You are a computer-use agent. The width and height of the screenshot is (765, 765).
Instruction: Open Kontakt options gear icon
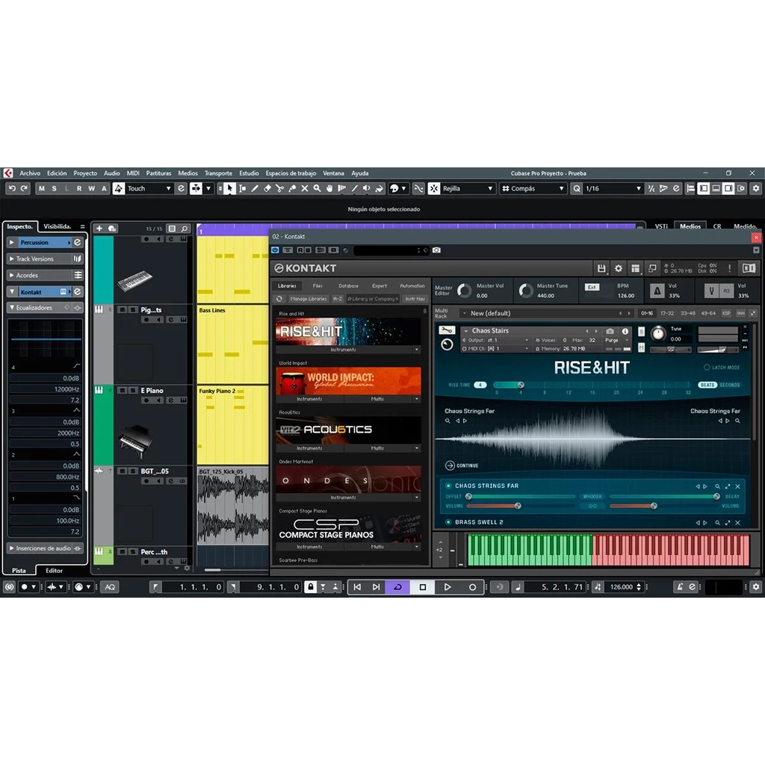(x=618, y=268)
